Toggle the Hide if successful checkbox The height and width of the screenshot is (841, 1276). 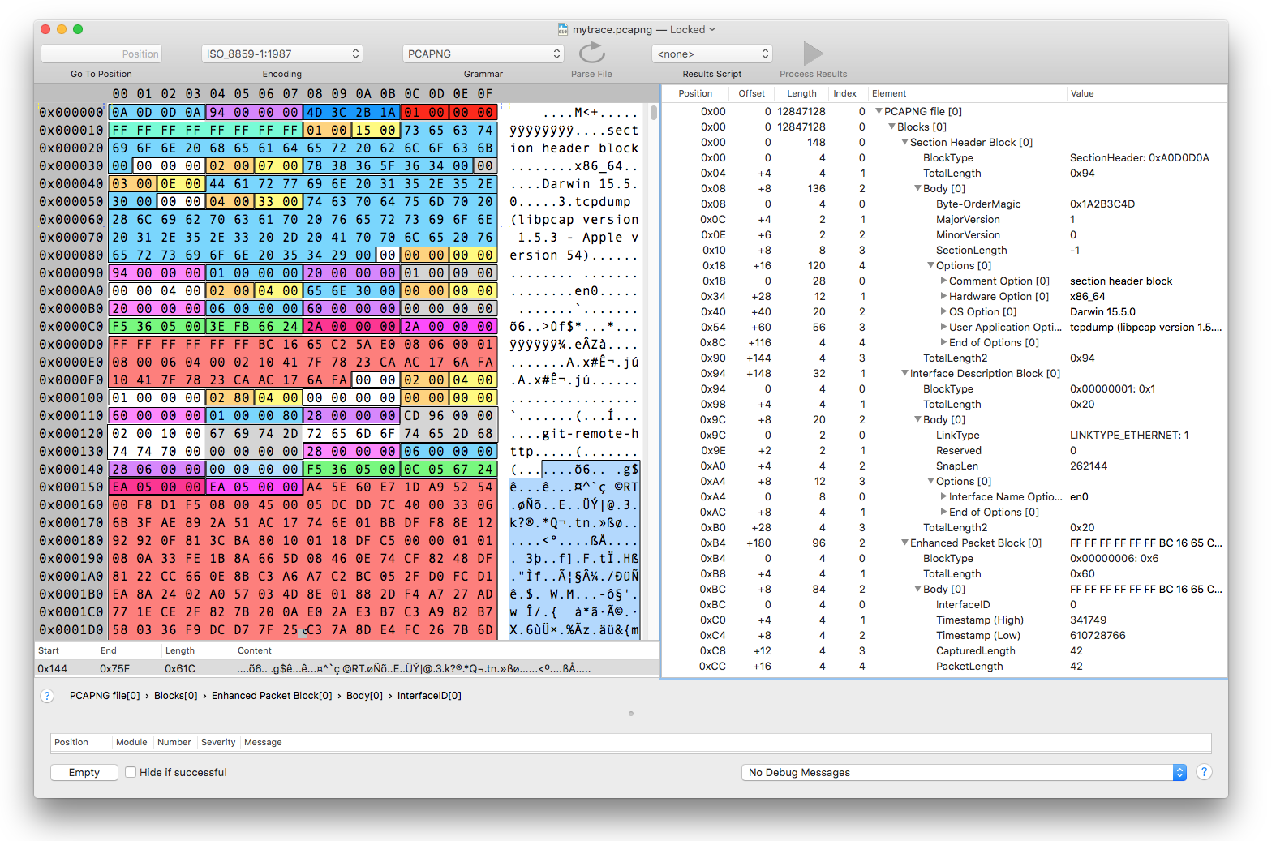click(x=130, y=772)
